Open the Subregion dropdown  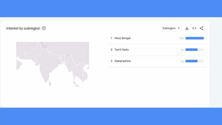[x=171, y=28]
